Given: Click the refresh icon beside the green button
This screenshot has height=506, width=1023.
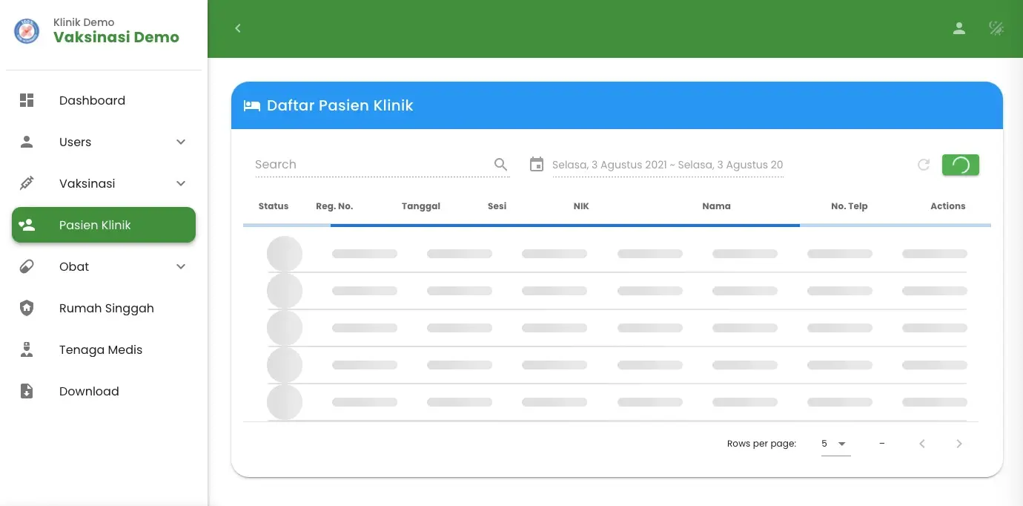Looking at the screenshot, I should click(x=924, y=165).
